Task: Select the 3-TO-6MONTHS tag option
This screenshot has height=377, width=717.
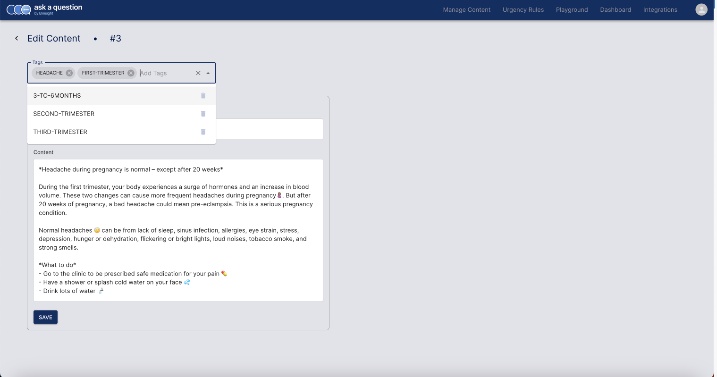Action: [x=57, y=96]
